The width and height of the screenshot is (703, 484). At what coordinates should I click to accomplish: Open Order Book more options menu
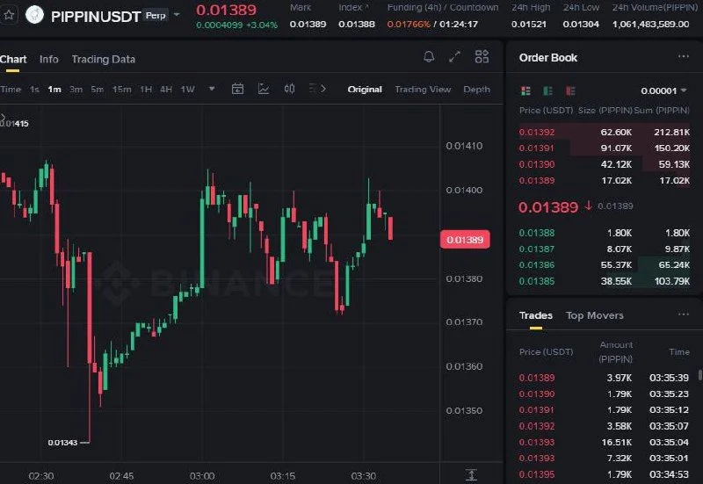click(x=684, y=56)
